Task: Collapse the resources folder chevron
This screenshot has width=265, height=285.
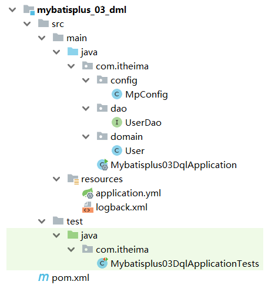Action: tap(56, 179)
